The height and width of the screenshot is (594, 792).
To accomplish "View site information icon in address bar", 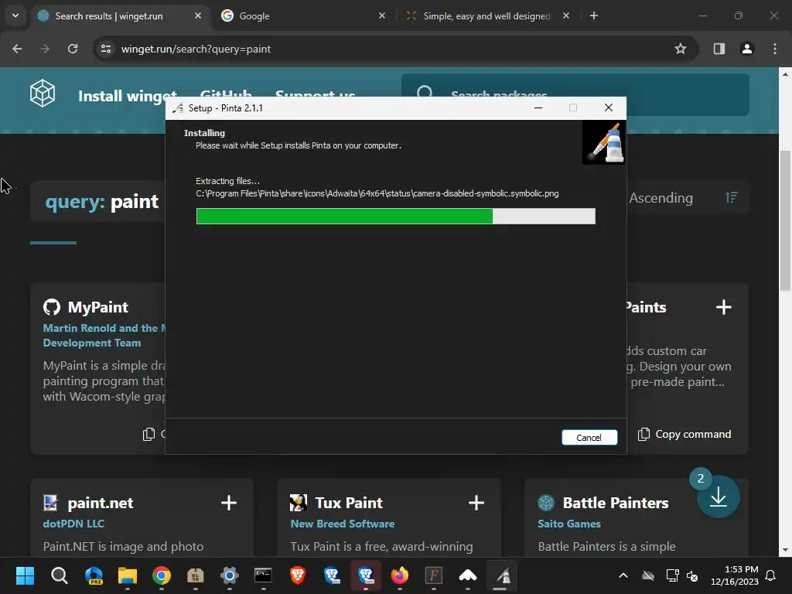I will click(105, 49).
